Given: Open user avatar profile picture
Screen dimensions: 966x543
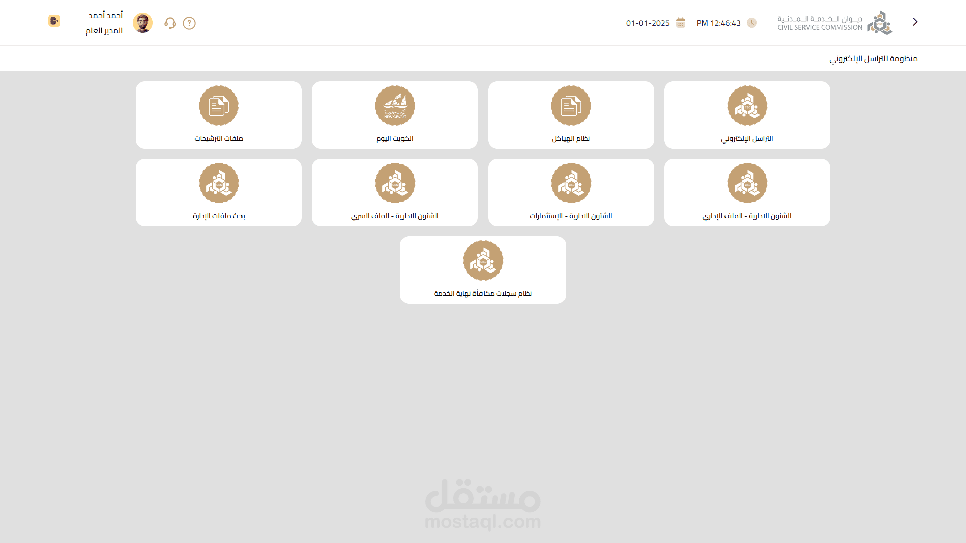Looking at the screenshot, I should click(143, 23).
